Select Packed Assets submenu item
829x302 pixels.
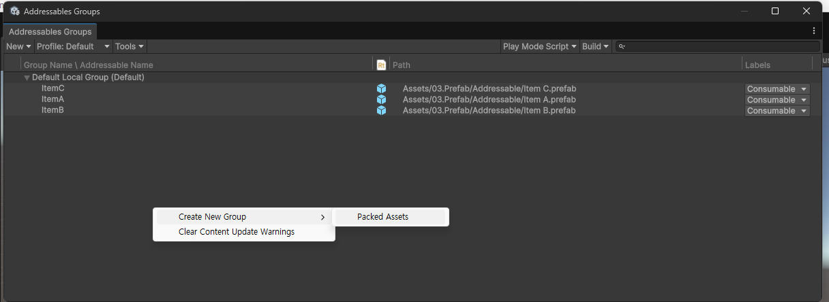(390, 217)
